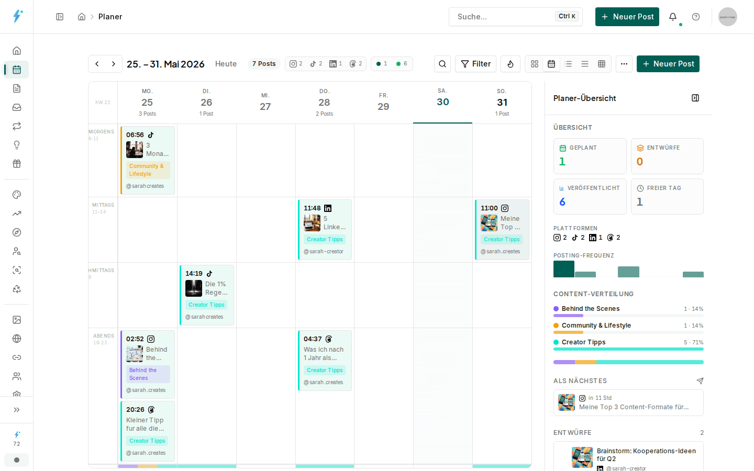
Task: Open the scan search sidebar icon
Action: 17,270
